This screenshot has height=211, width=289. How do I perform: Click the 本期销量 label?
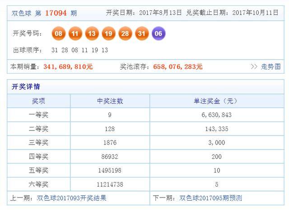click(25, 66)
